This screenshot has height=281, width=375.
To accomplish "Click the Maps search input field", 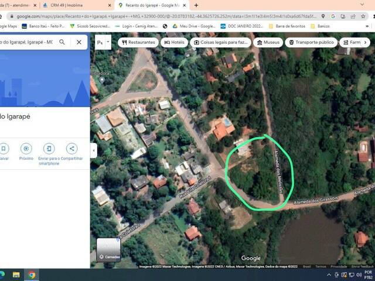I will click(x=26, y=42).
